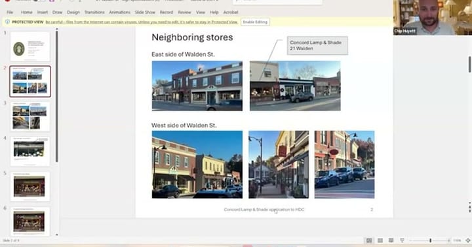Open the Animations tab
472x247 pixels.
[119, 12]
